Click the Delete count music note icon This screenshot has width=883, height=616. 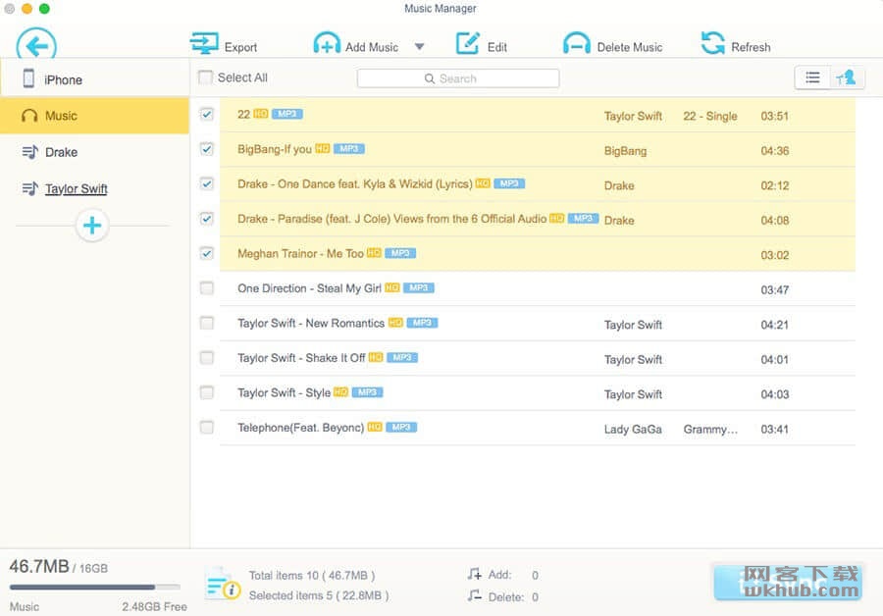point(474,595)
